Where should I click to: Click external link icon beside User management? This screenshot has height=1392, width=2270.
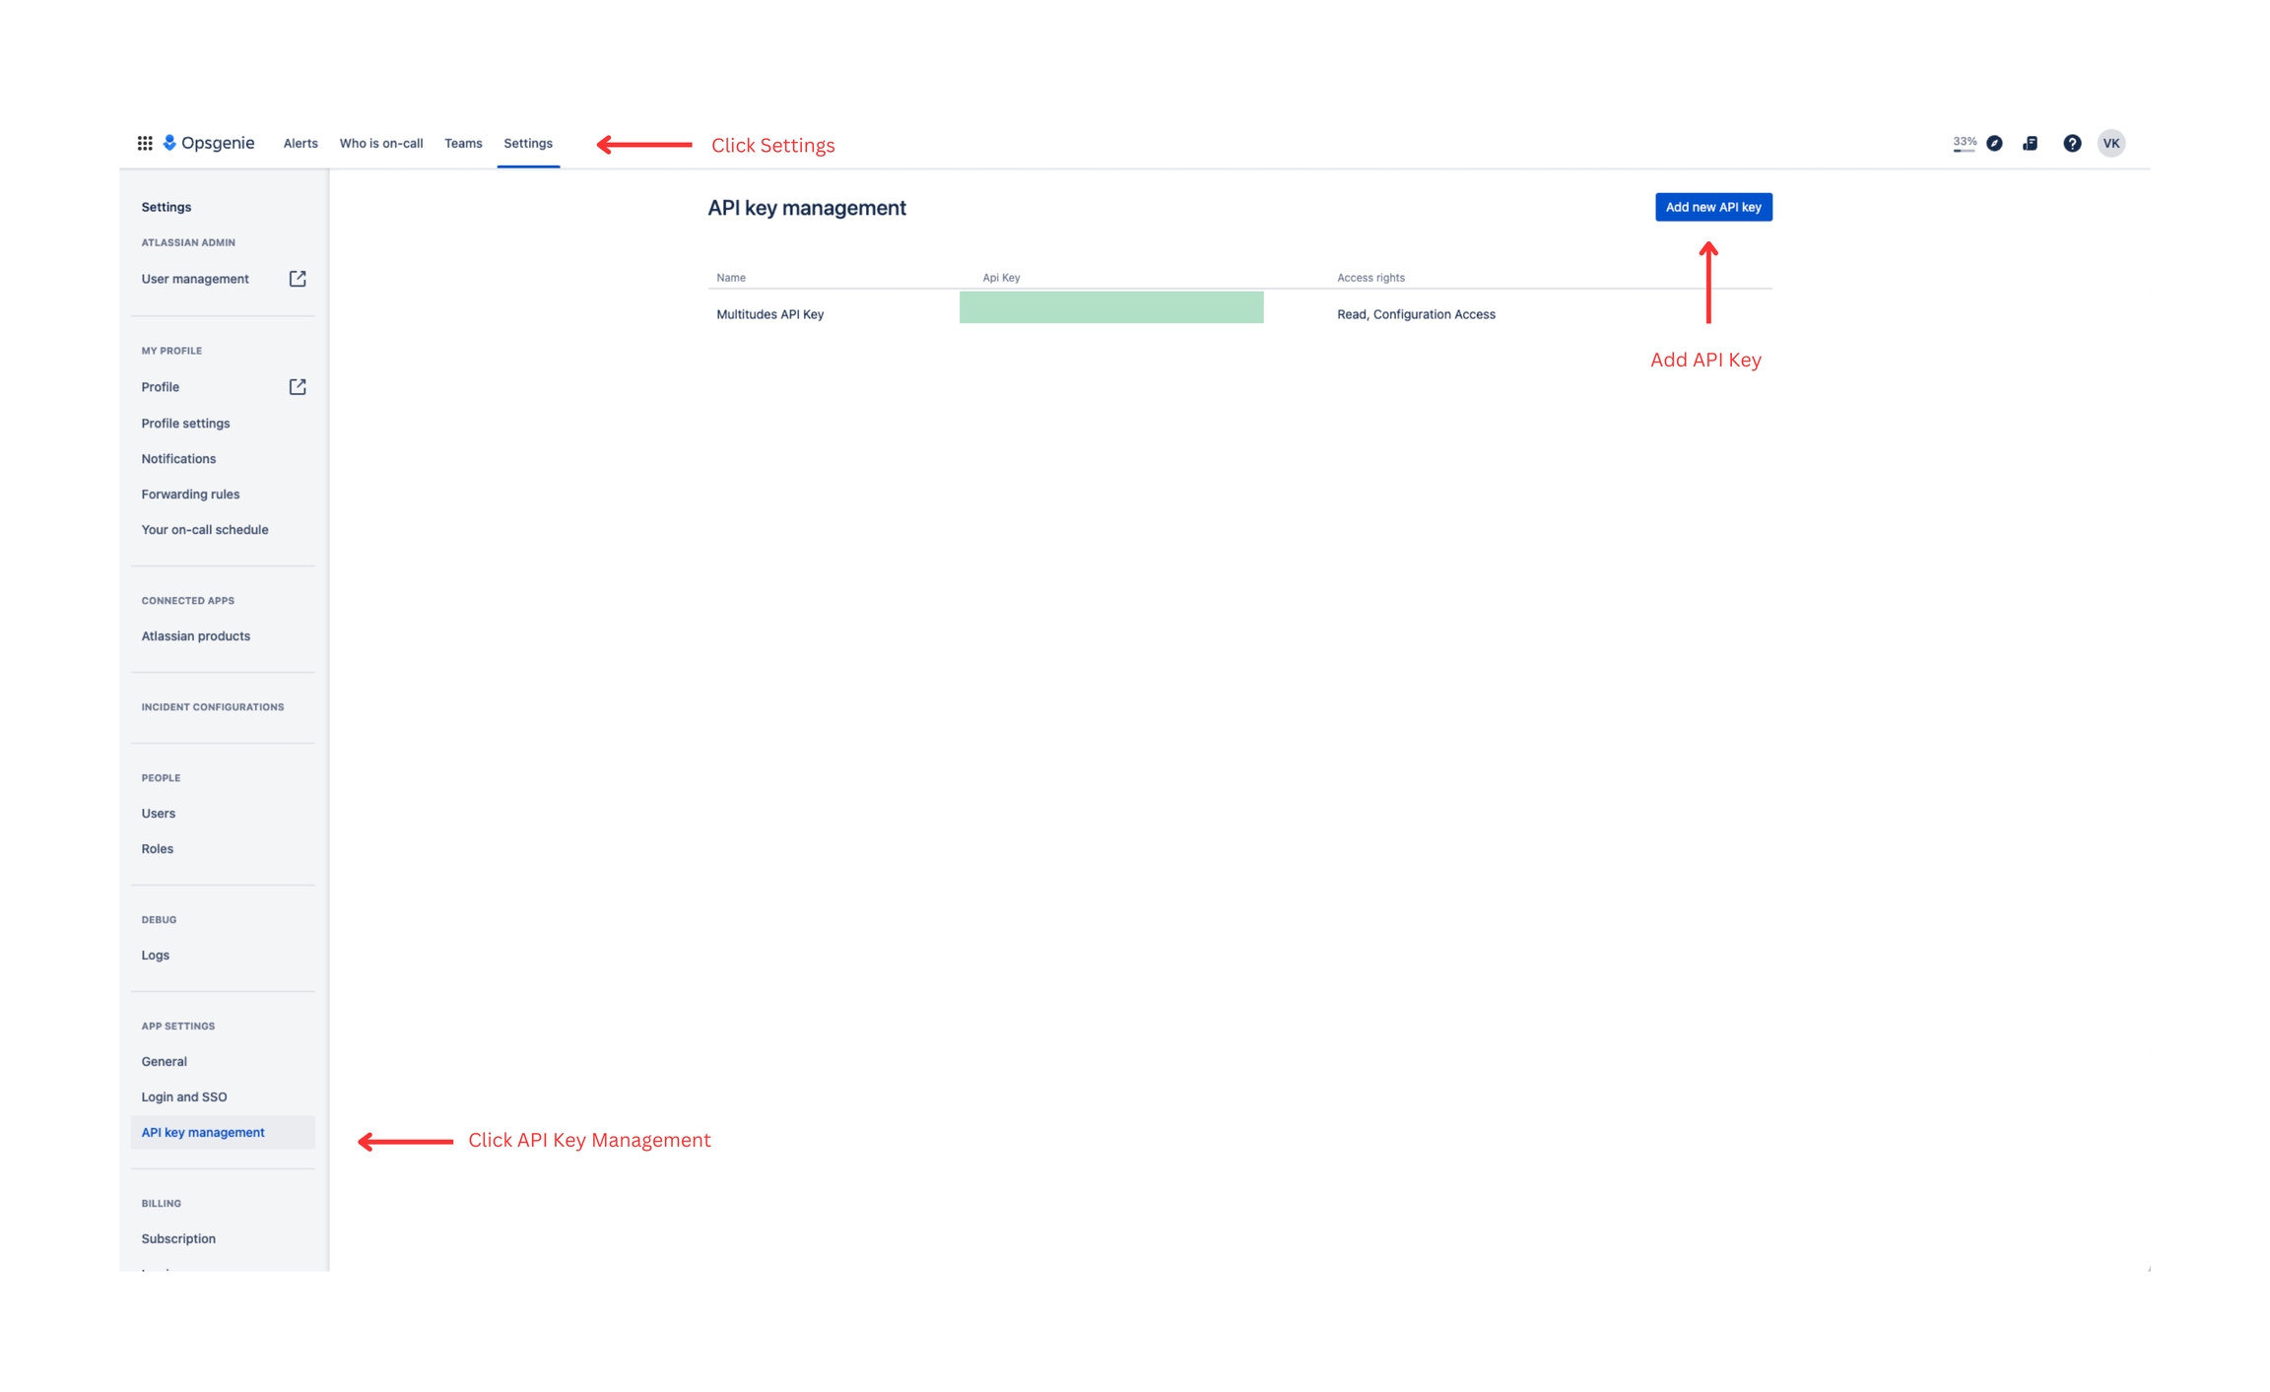pos(298,279)
